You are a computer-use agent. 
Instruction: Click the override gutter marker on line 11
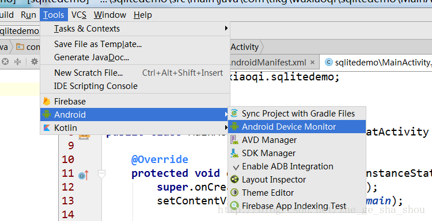coord(83,175)
